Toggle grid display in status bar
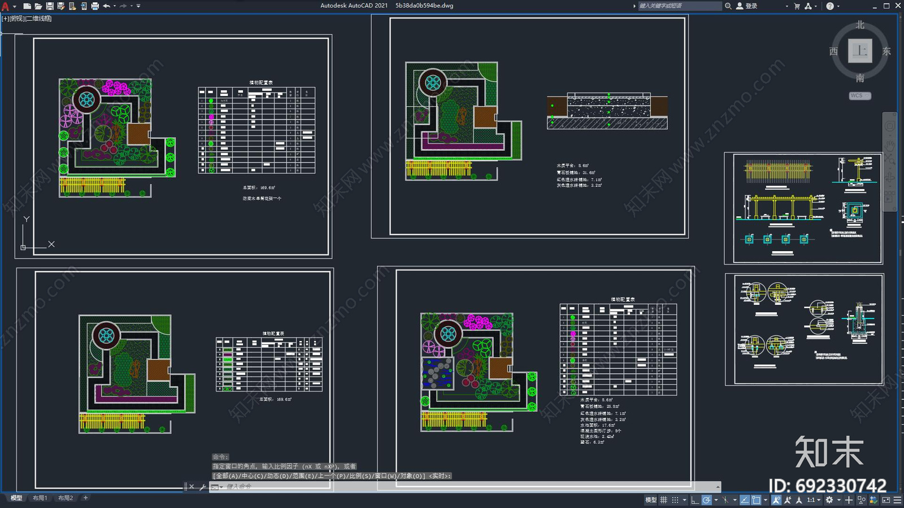This screenshot has height=508, width=904. (664, 500)
